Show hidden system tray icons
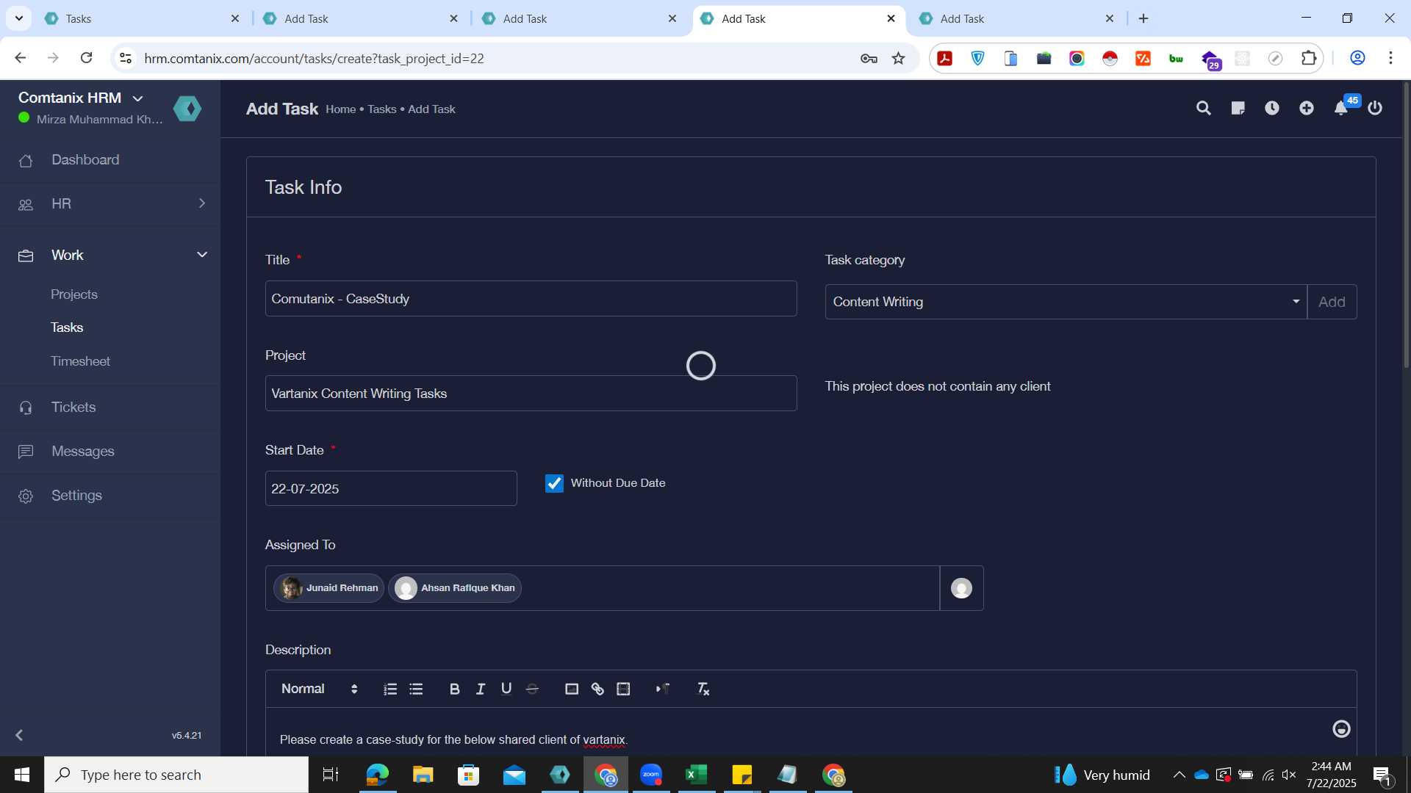The width and height of the screenshot is (1411, 793). click(x=1179, y=775)
